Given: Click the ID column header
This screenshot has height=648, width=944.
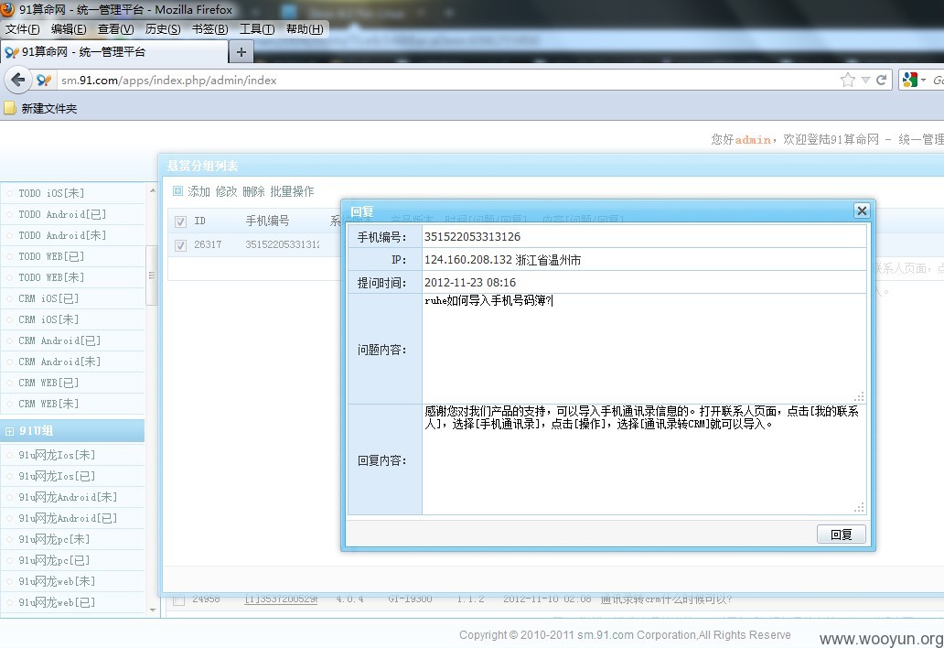Looking at the screenshot, I should point(200,221).
